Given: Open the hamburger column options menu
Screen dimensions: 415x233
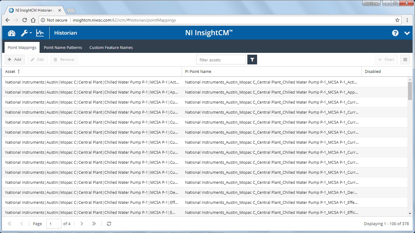Looking at the screenshot, I should click(405, 60).
